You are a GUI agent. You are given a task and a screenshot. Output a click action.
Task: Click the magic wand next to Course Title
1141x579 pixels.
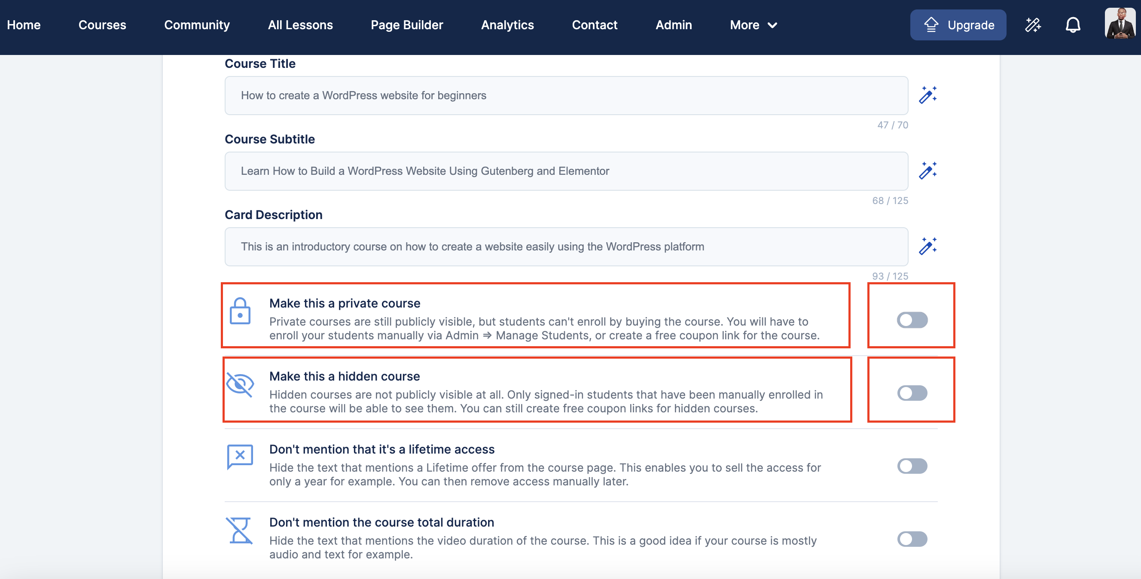tap(927, 95)
